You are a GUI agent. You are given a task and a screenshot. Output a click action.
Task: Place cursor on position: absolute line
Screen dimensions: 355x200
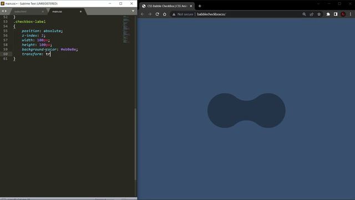pyautogui.click(x=42, y=31)
